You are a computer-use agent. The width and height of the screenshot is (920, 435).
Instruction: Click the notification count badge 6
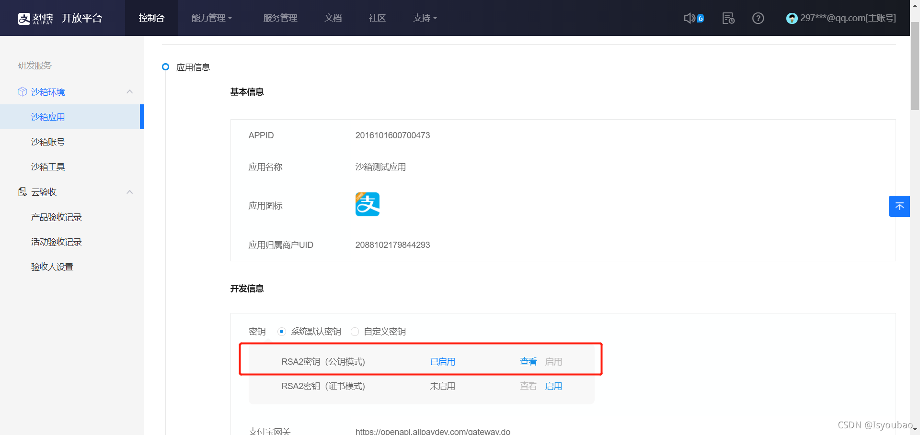[x=701, y=19]
